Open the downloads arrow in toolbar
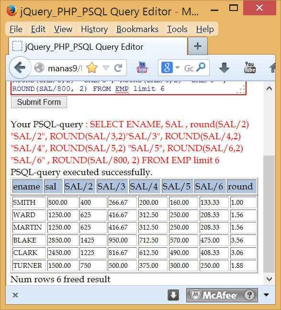 click(224, 67)
